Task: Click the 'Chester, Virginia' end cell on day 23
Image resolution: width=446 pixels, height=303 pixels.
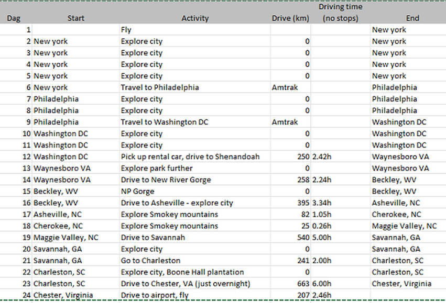Action: pos(408,284)
